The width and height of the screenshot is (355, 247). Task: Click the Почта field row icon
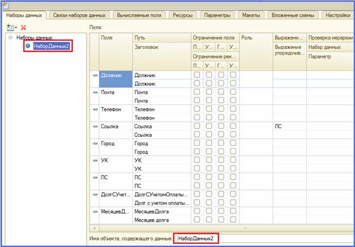coord(95,92)
